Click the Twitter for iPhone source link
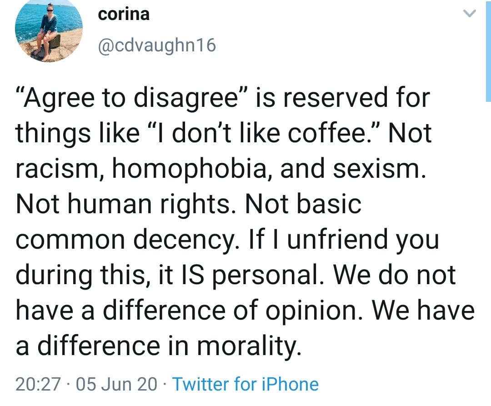Screen dimensions: 491x406 tap(245, 384)
